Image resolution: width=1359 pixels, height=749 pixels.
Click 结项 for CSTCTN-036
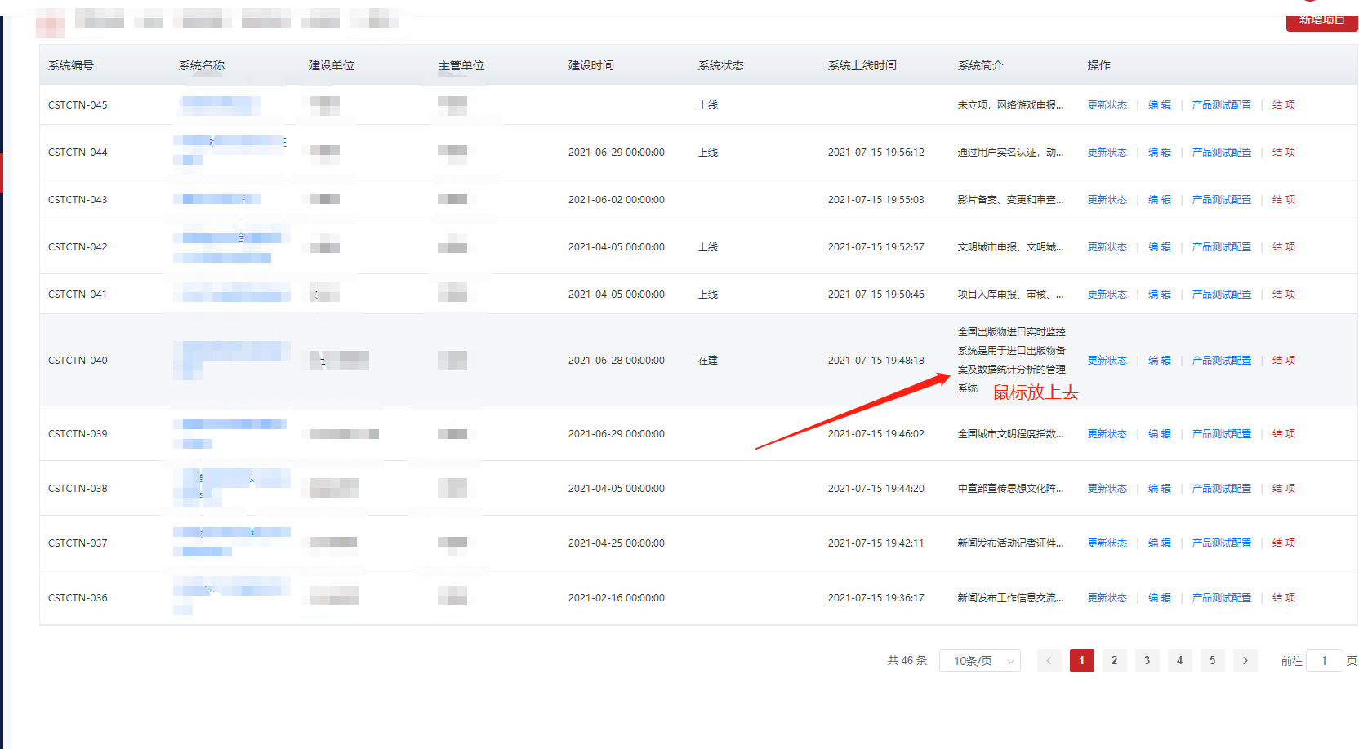pos(1283,598)
